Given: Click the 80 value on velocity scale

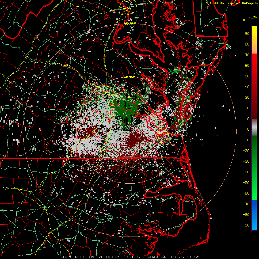Looking at the screenshot, I should click(x=247, y=44).
